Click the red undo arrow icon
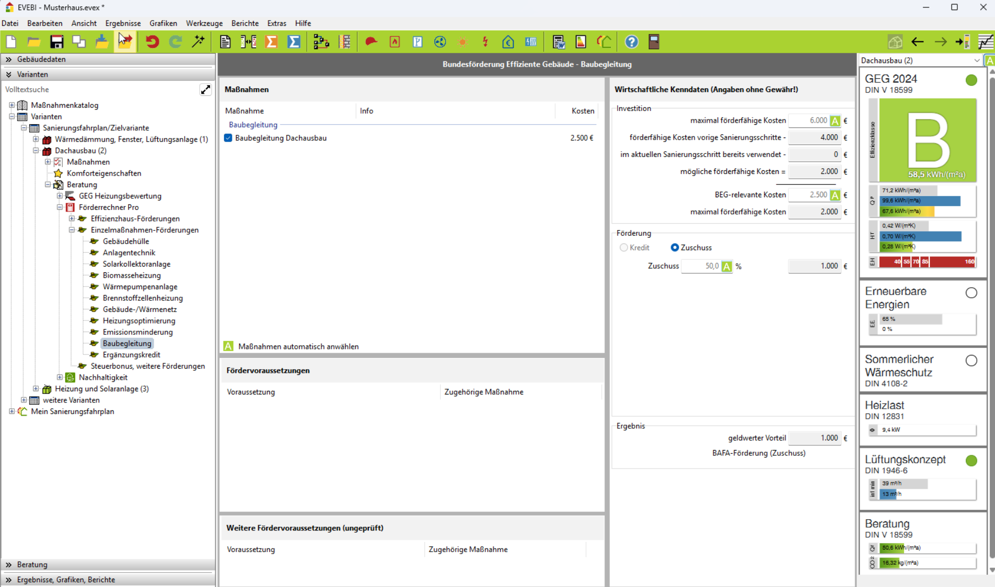The image size is (995, 587). tap(152, 42)
